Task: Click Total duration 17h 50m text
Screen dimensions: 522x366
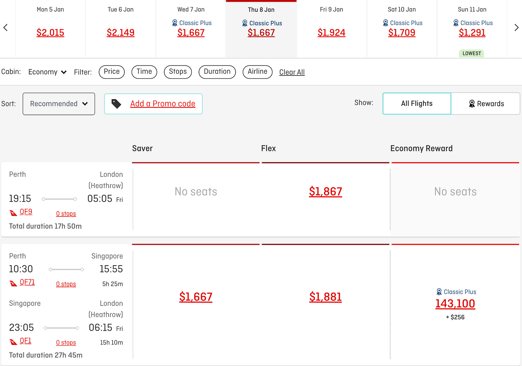Action: point(46,226)
